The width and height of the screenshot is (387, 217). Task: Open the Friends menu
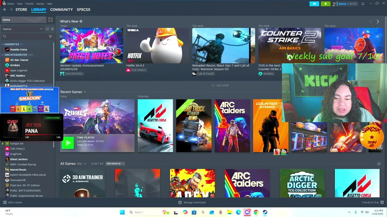[29, 4]
